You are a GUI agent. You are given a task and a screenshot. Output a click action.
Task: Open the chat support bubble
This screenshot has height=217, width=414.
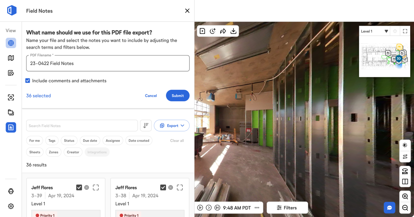[390, 208]
